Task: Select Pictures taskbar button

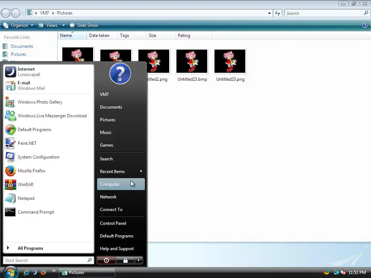Action: click(87, 273)
